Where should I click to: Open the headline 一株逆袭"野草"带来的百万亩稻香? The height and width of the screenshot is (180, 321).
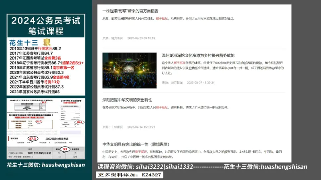pyautogui.click(x=130, y=11)
